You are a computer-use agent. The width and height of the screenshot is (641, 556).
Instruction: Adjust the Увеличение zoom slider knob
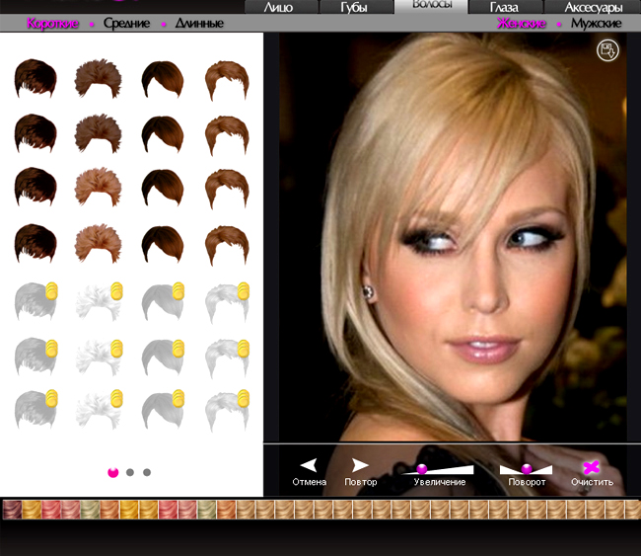pyautogui.click(x=422, y=469)
